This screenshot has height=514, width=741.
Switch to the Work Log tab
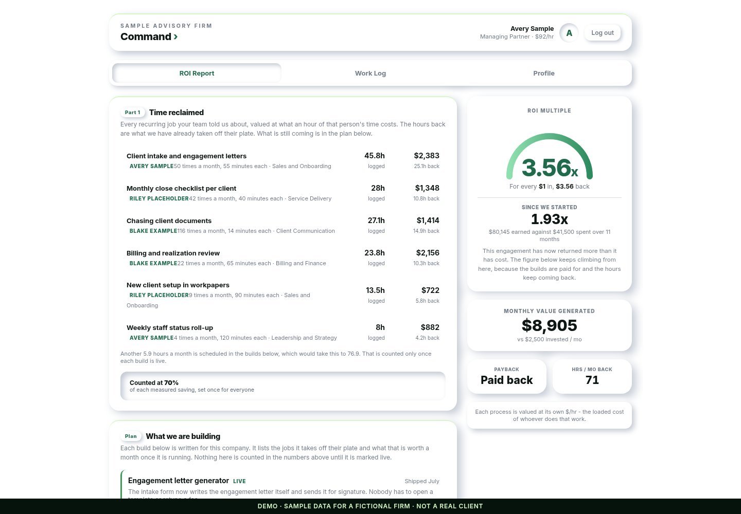point(370,74)
